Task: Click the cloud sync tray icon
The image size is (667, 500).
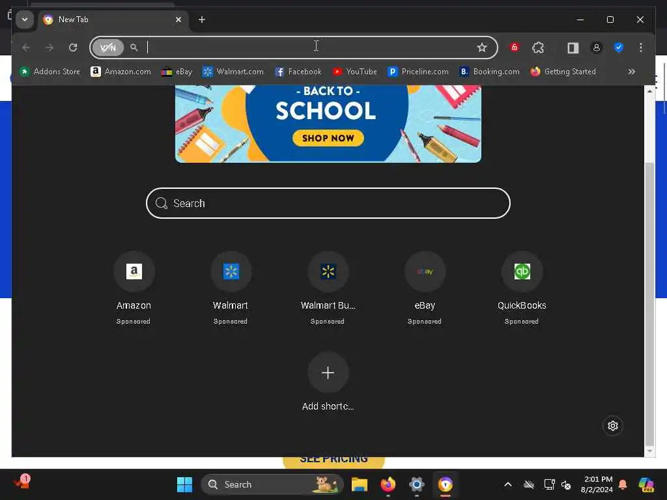Action: click(x=529, y=484)
